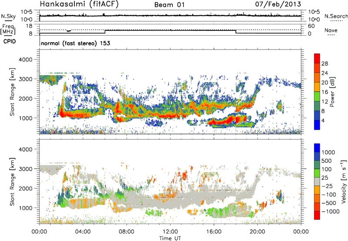Image resolution: width=348 pixels, height=241 pixels.
Task: Click the 'Nave' legend label
Action: click(x=331, y=30)
